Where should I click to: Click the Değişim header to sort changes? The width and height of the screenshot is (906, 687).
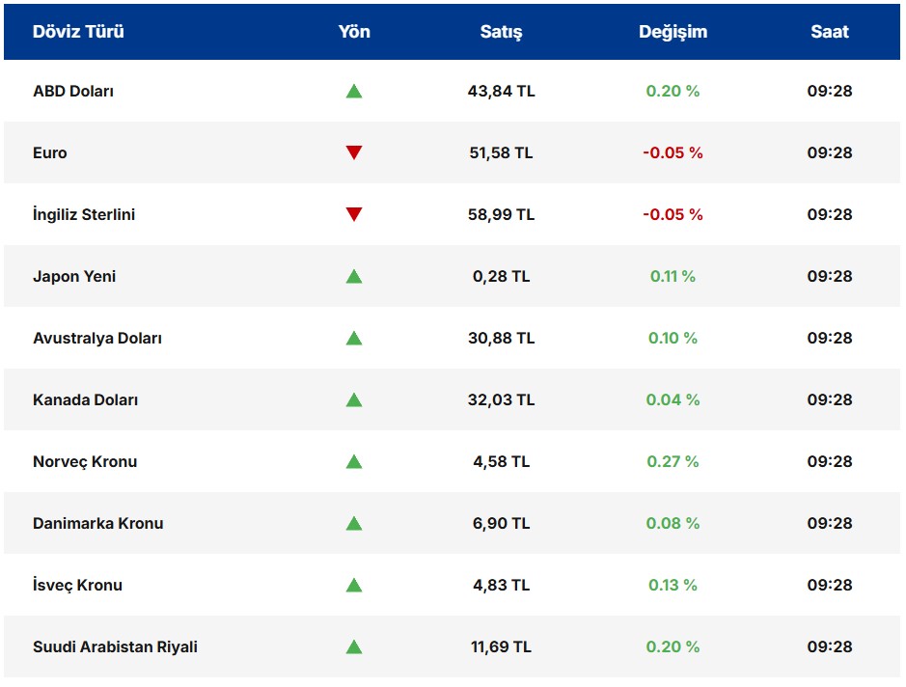click(673, 31)
